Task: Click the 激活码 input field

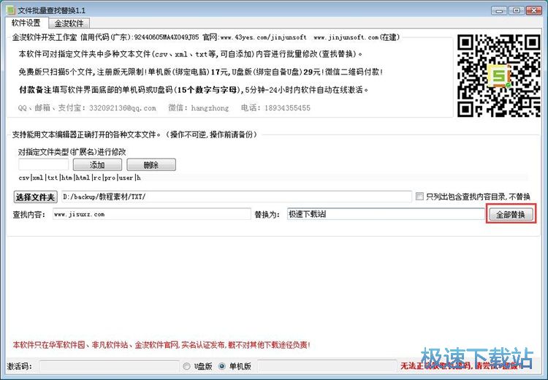Action: coord(109,366)
